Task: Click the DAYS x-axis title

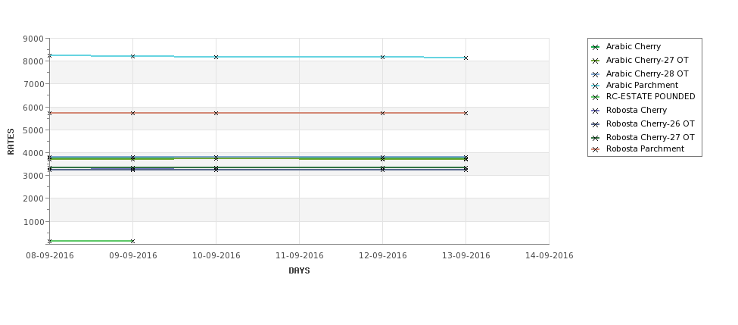Action: pos(299,270)
